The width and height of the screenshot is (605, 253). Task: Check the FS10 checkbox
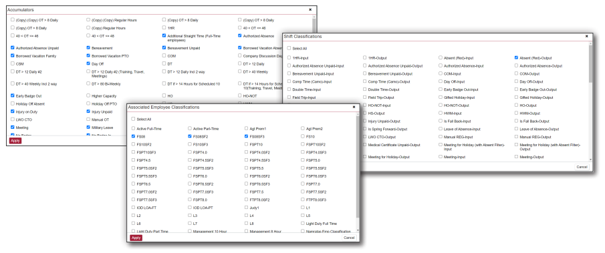point(303,136)
